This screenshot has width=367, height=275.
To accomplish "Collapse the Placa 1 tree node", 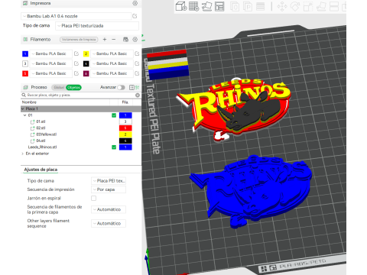I will point(23,108).
